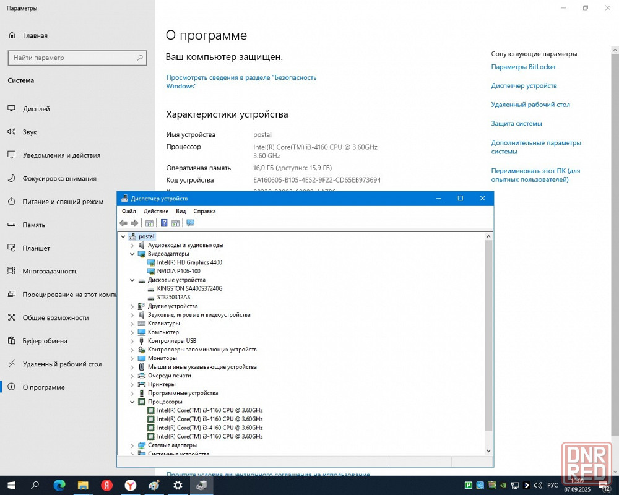Collapse the postal root node
Viewport: 619px width, 495px height.
coord(123,236)
